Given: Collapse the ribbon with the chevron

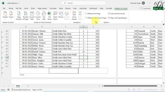Looking at the screenshot, I should (x=162, y=22).
